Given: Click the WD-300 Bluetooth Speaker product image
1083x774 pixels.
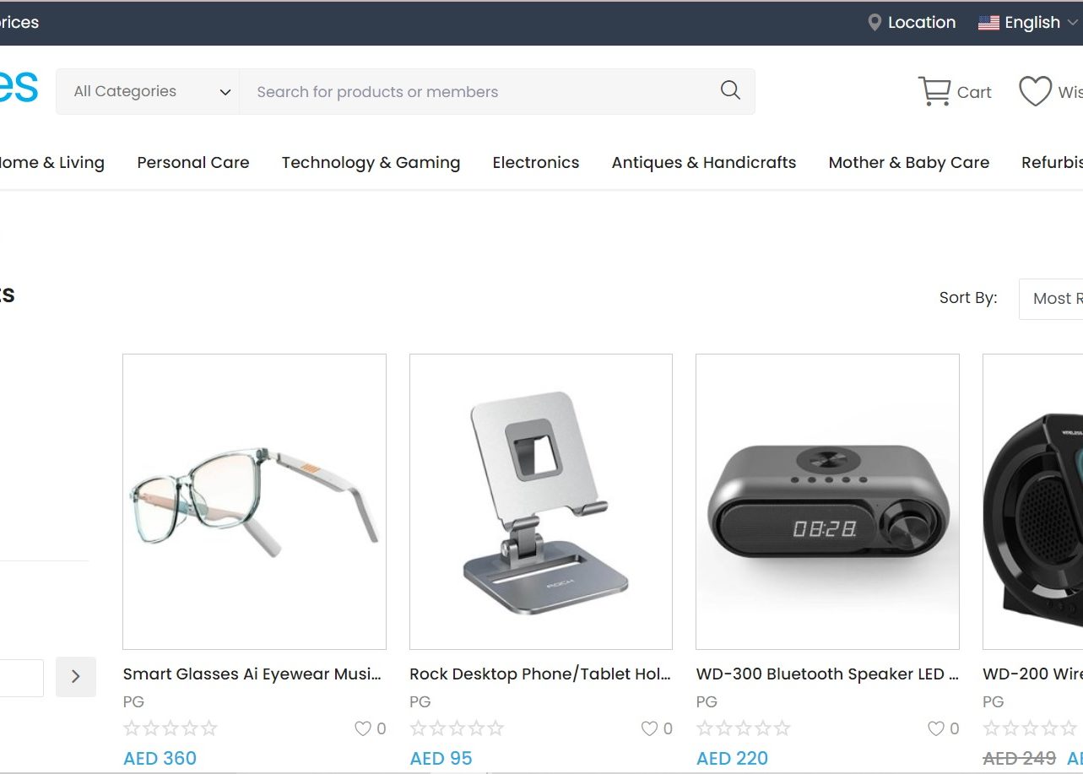Looking at the screenshot, I should [827, 501].
